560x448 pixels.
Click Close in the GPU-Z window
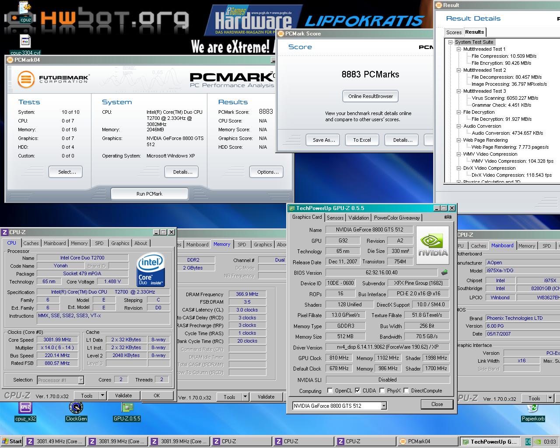(x=437, y=404)
